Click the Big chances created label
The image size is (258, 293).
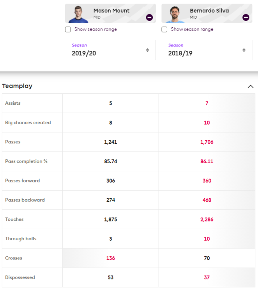coord(28,123)
